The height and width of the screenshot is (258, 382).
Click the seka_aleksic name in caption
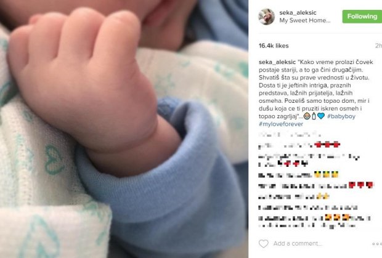[x=277, y=62]
